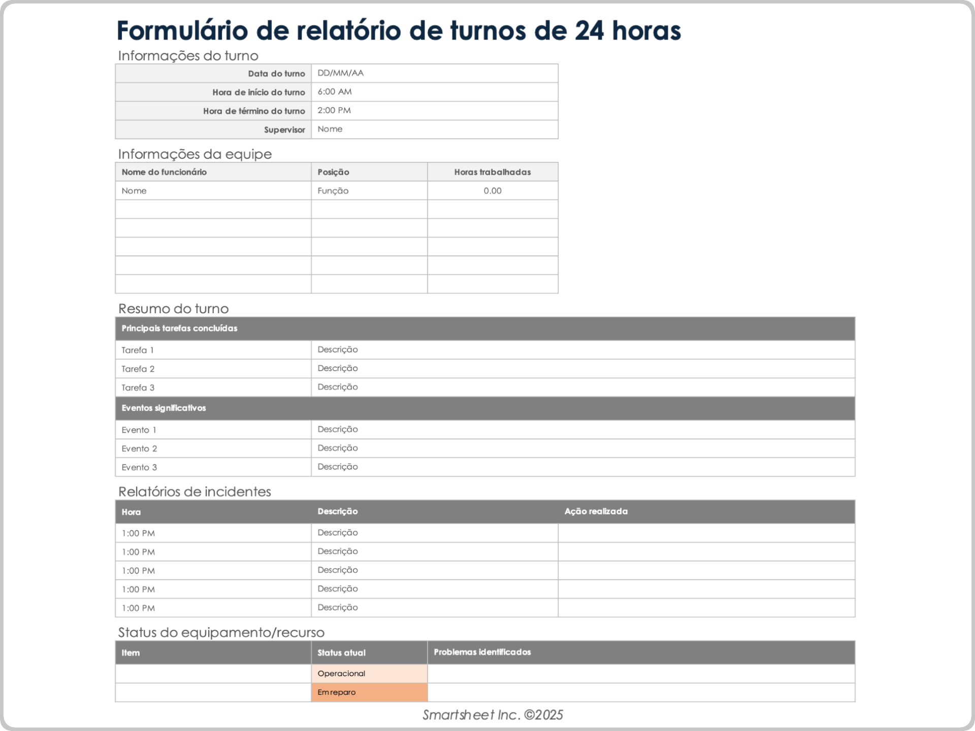Select the 'Problemas identificados' column header

tap(641, 653)
